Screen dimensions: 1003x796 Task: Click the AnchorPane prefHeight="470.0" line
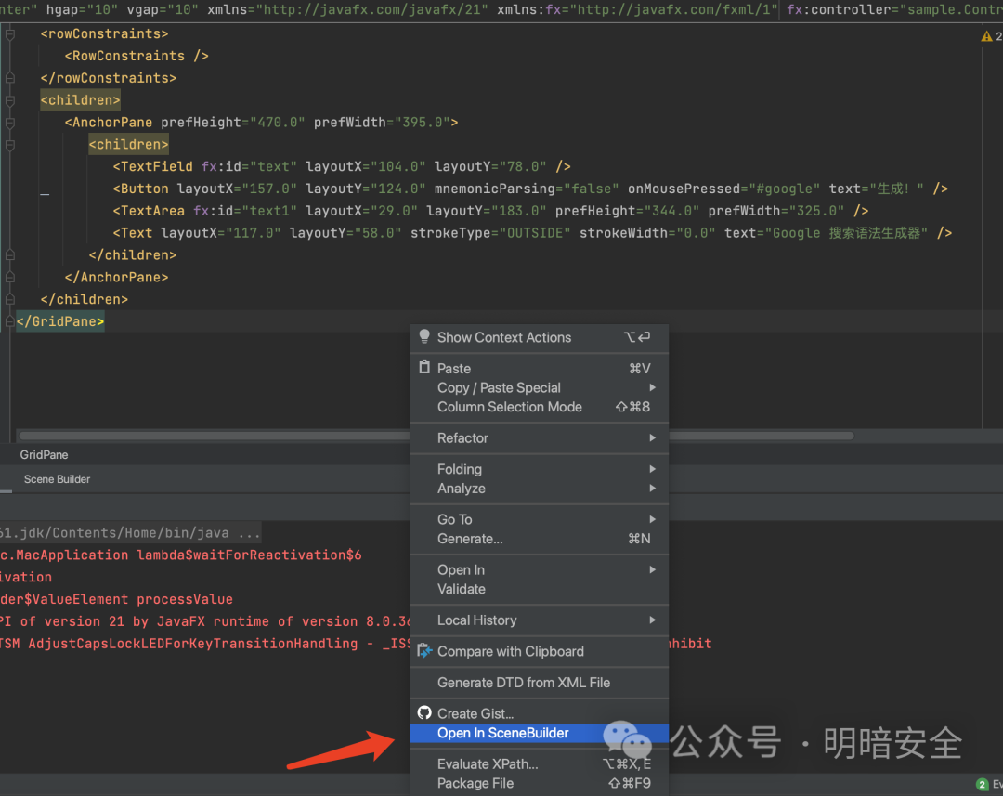(x=261, y=123)
